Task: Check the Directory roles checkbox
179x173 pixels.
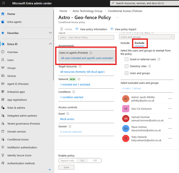Action: pos(126,66)
